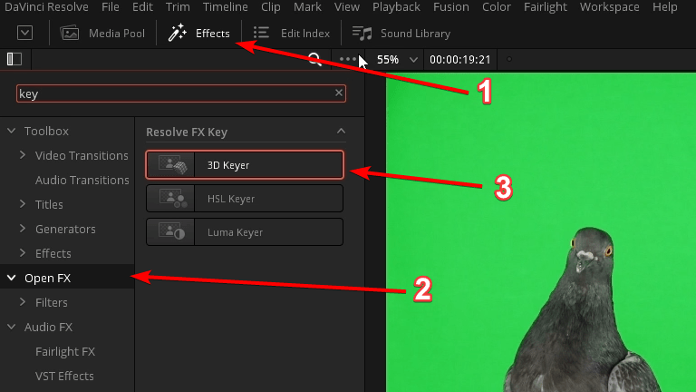Click the zoom dropdown chevron arrow
The image size is (696, 392).
[x=413, y=60]
